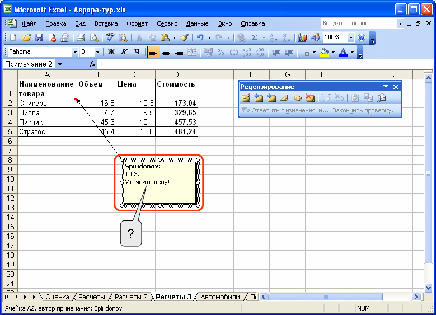Toggle Bold Ж formatting

(111, 52)
